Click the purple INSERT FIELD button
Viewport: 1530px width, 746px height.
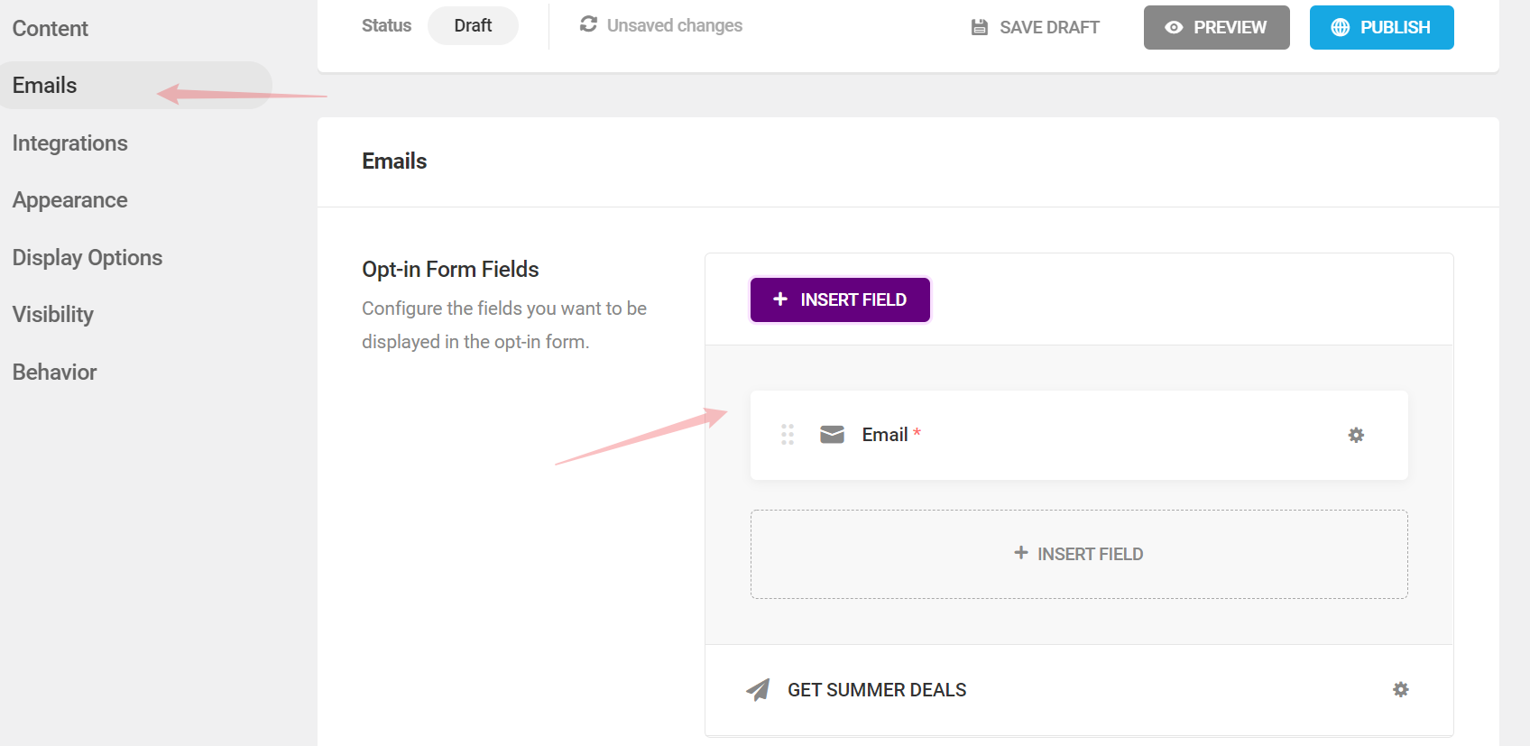click(840, 299)
